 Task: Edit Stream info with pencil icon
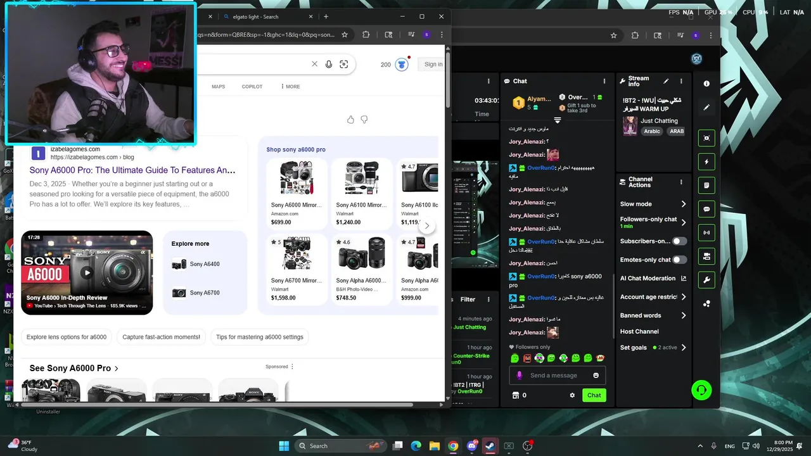[666, 81]
